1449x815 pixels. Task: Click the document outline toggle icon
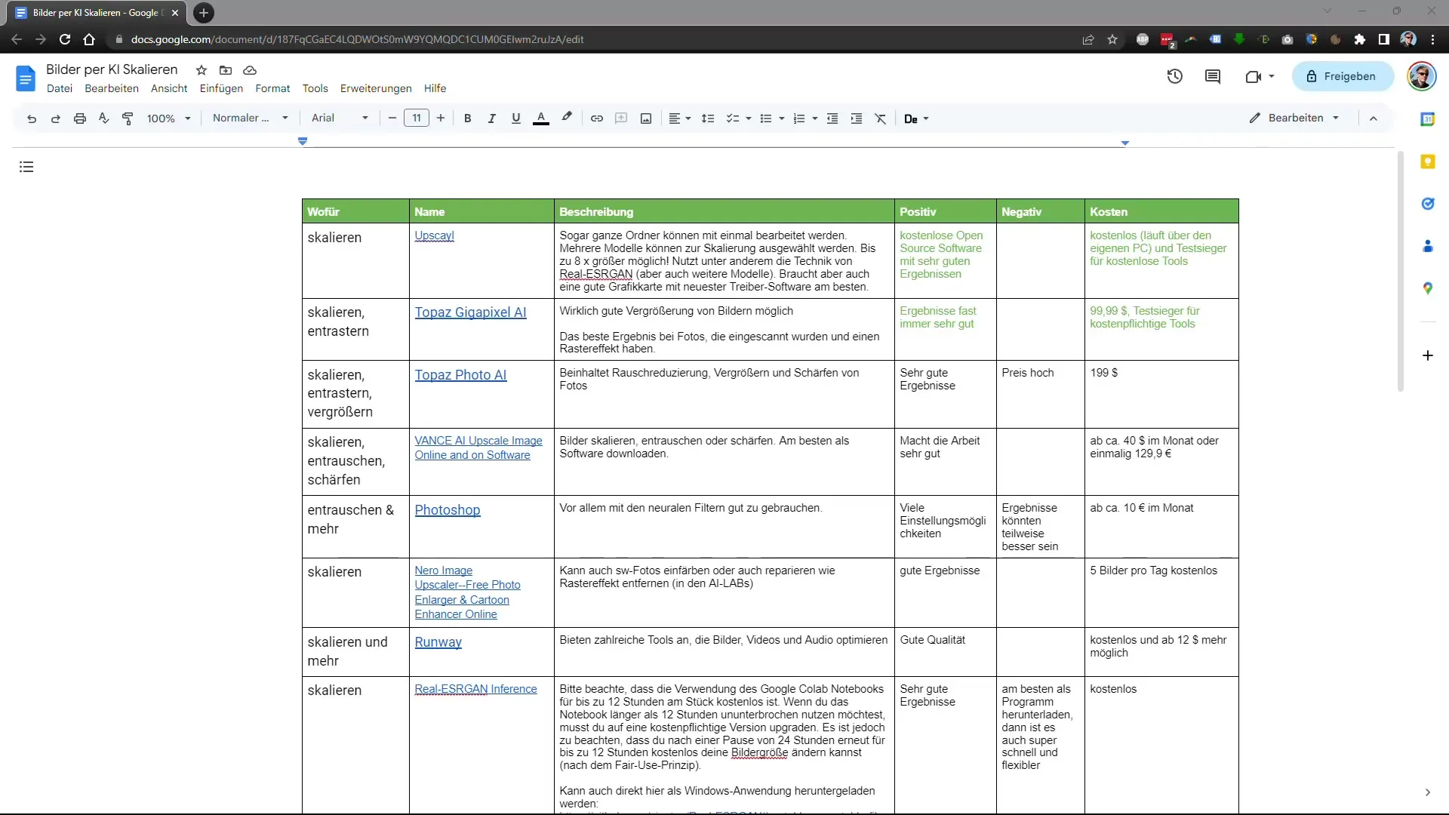pos(27,168)
